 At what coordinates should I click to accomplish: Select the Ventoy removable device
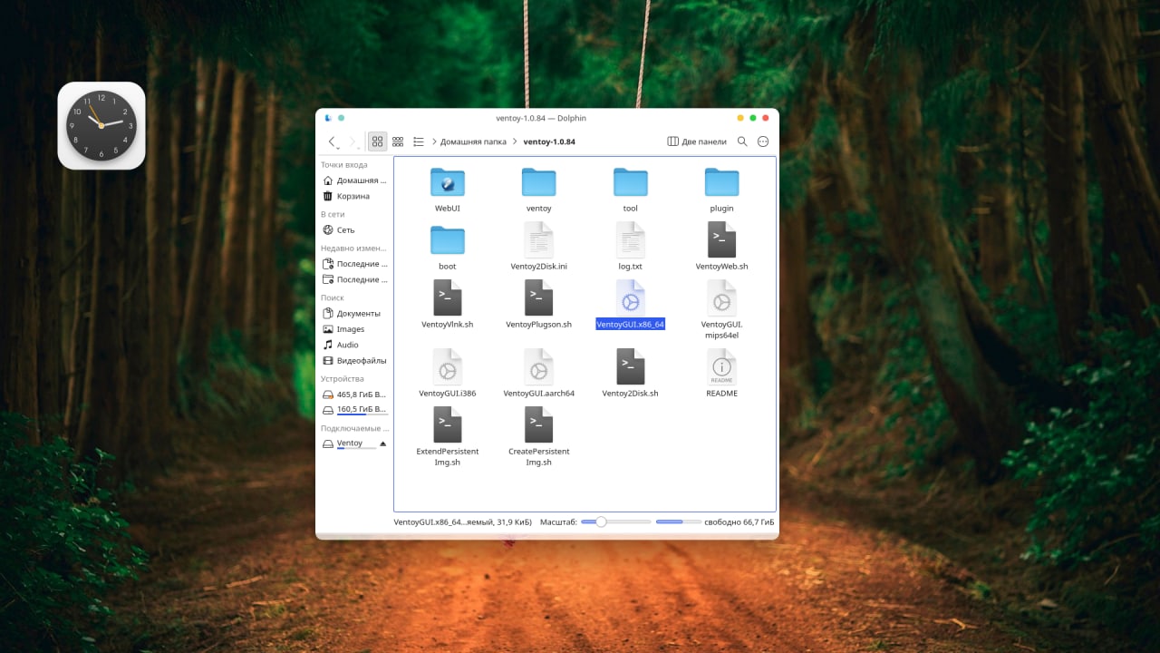click(349, 443)
